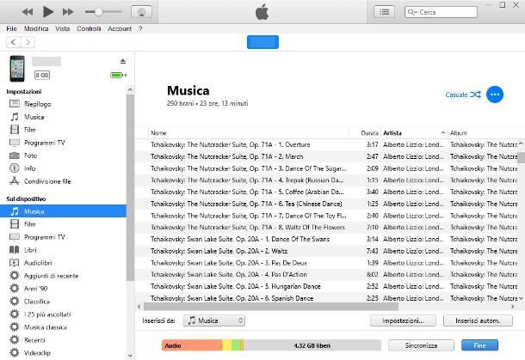Open the File menu
This screenshot has width=525, height=360.
tap(11, 28)
